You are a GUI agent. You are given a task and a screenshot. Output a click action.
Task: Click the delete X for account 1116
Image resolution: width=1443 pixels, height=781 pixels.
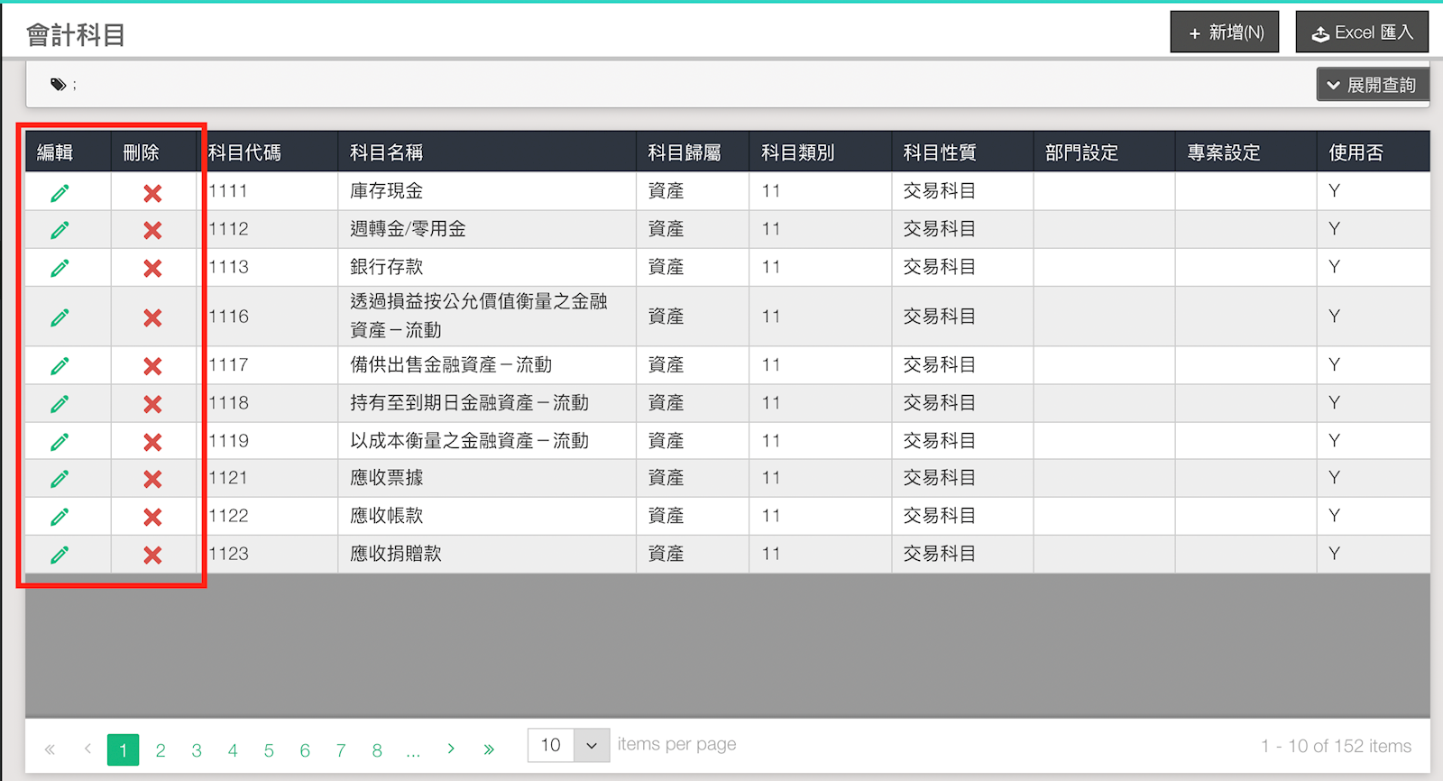[152, 317]
